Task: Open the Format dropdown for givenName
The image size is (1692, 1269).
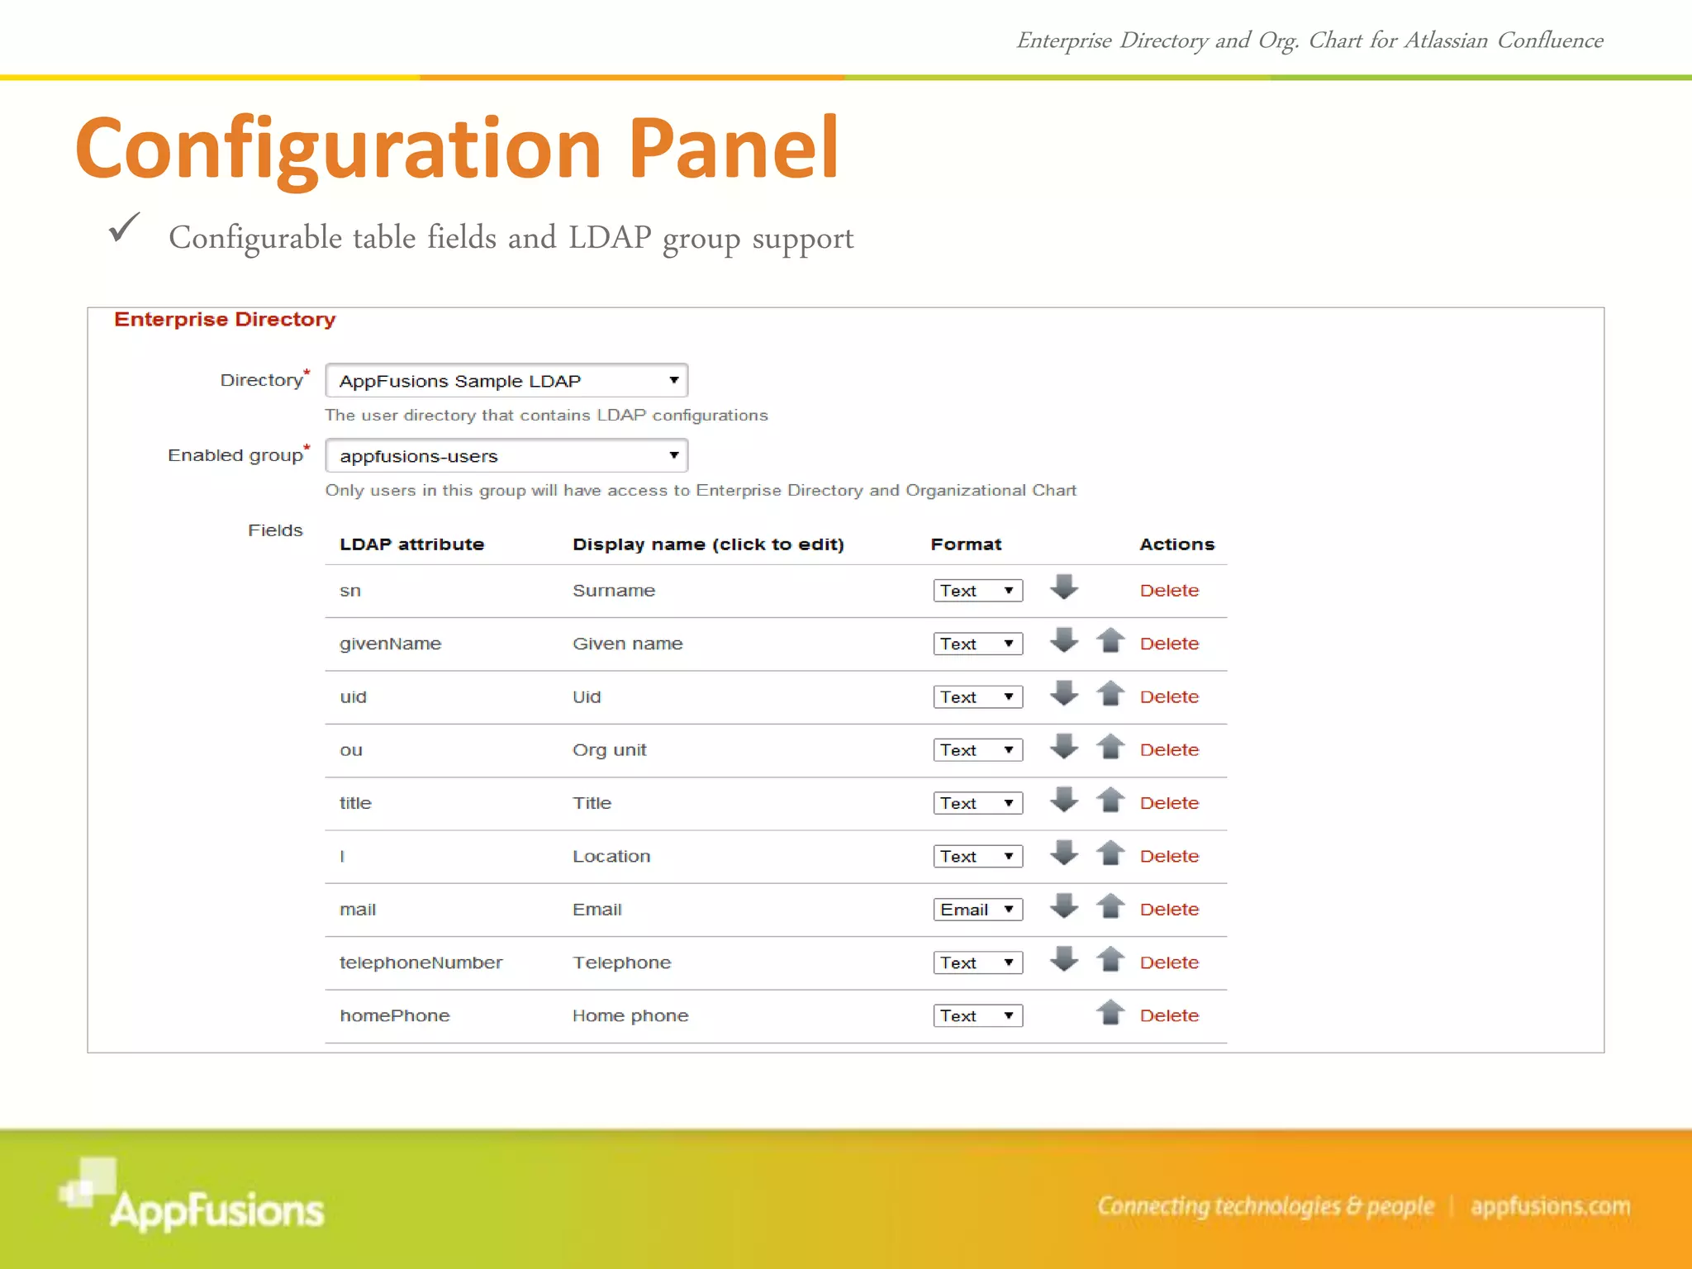Action: coord(978,644)
